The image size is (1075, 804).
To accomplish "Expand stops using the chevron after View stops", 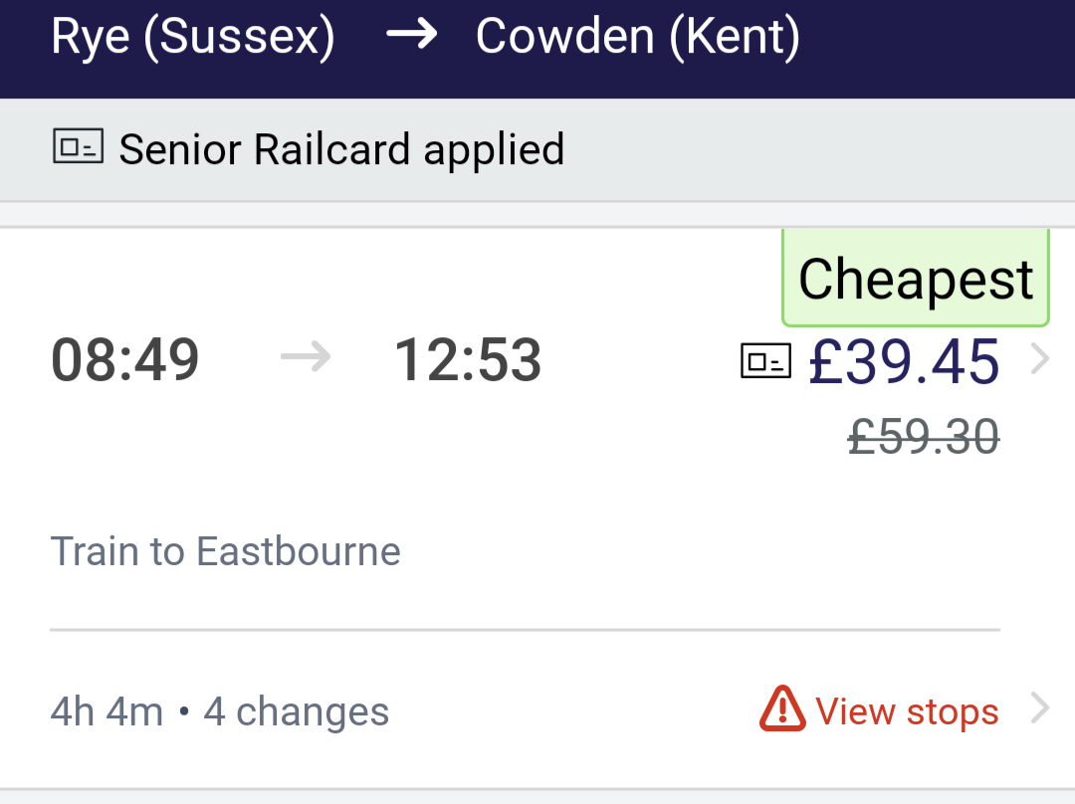I will tap(1039, 709).
